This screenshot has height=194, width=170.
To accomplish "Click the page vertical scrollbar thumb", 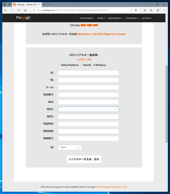I will [167, 104].
